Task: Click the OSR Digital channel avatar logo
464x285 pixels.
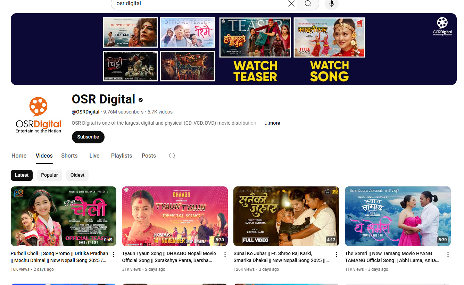Action: 39,115
